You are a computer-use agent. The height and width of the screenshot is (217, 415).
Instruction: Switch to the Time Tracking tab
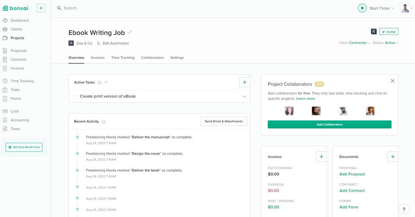123,58
